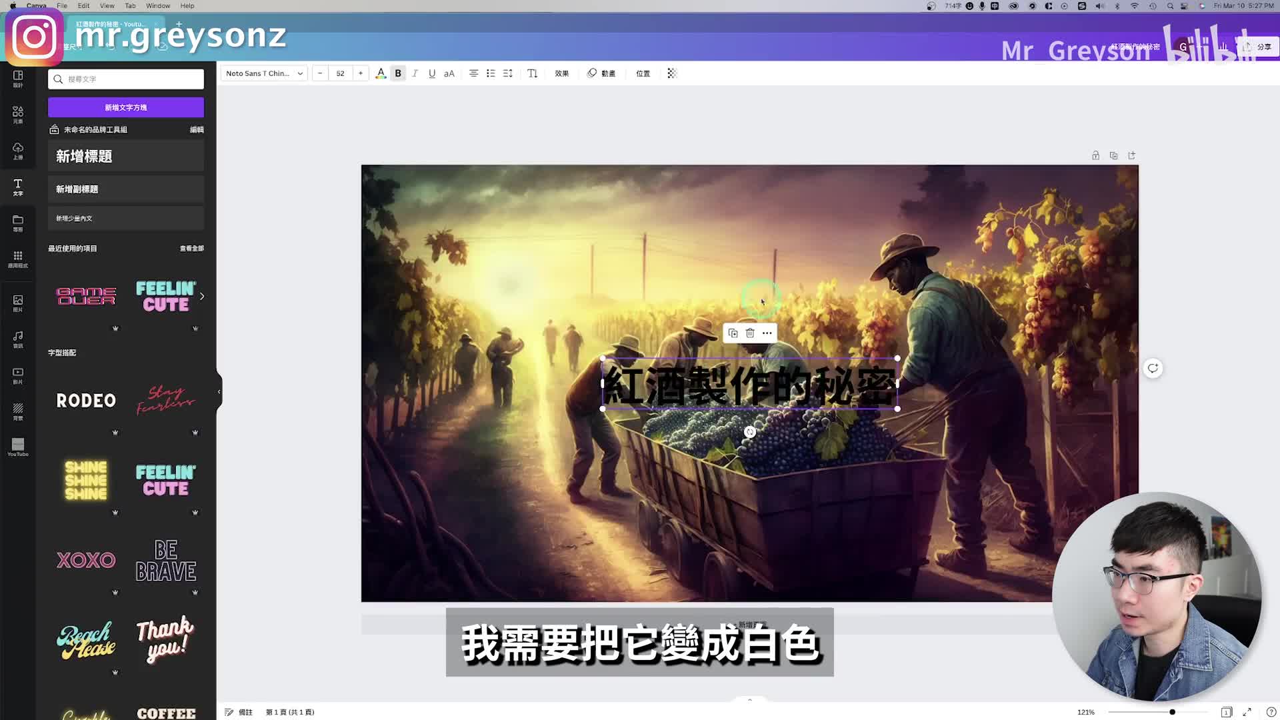Open the line spacing settings icon

click(x=508, y=73)
